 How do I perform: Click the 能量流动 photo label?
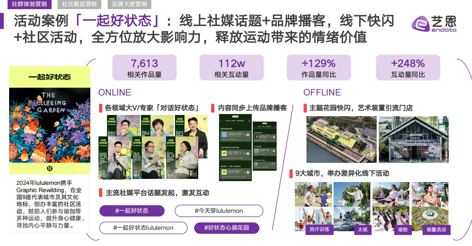pyautogui.click(x=436, y=229)
